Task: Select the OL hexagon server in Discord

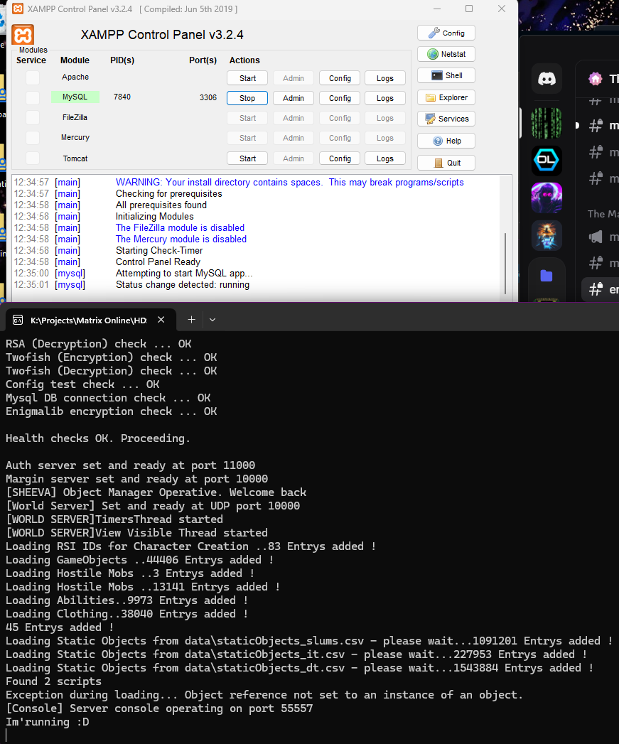Action: [x=547, y=161]
